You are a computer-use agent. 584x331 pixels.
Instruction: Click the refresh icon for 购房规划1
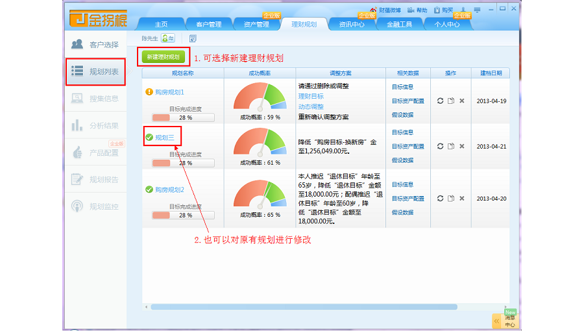tap(440, 101)
